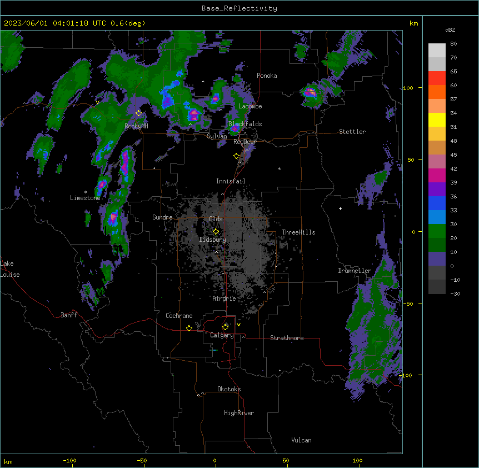Click the RedDeer city label

[x=245, y=142]
